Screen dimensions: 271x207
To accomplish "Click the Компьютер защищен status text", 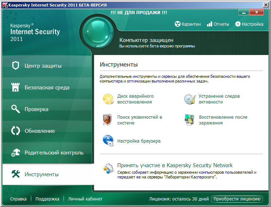I will point(146,40).
